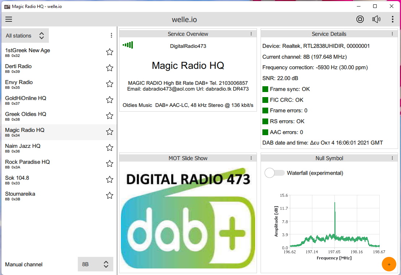Open the hamburger menu
This screenshot has height=275, width=401.
click(9, 20)
